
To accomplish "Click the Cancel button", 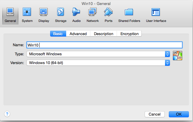I will click(155, 114).
